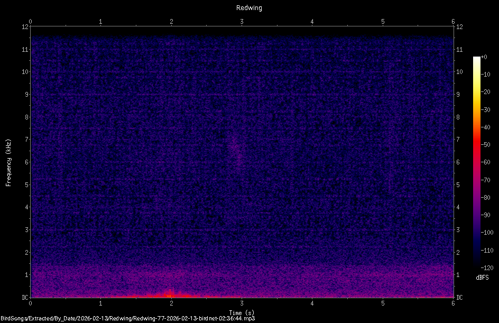This screenshot has height=323, width=499.
Task: Click the Redwing title text
Action: (x=248, y=8)
